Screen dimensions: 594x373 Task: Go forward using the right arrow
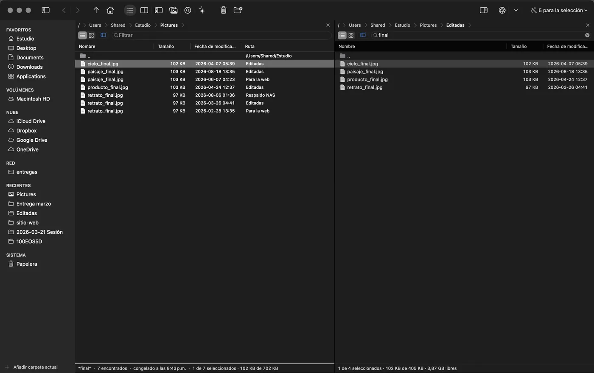[x=78, y=10]
